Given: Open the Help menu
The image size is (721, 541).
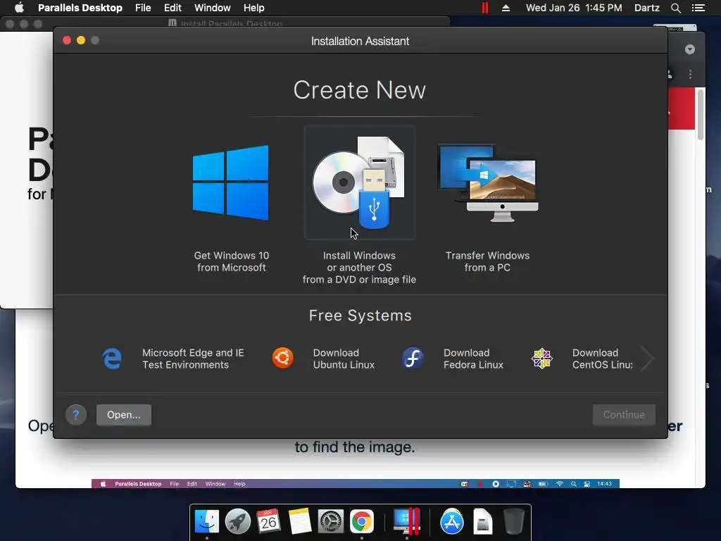Looking at the screenshot, I should click(x=253, y=8).
